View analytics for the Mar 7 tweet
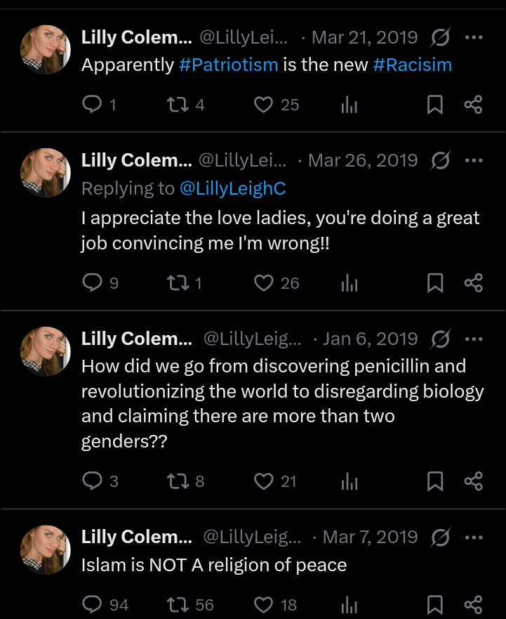The image size is (506, 619). 349,604
